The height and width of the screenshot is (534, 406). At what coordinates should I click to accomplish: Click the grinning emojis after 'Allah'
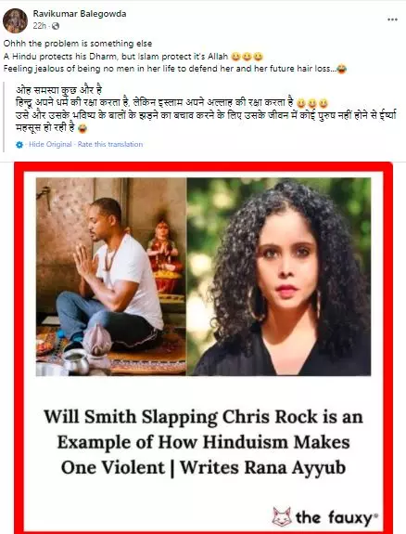click(247, 57)
